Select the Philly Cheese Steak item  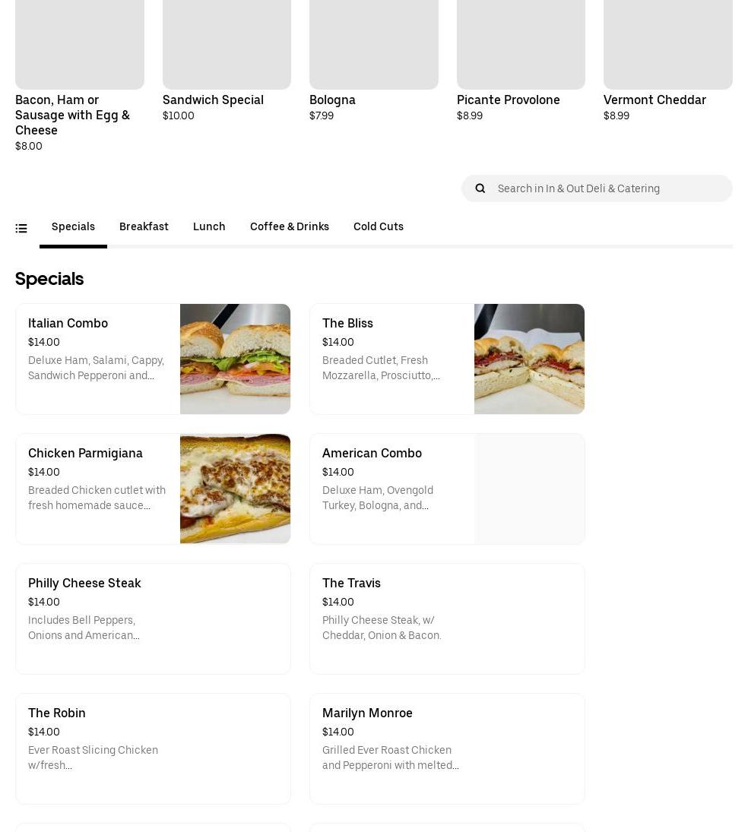(x=84, y=583)
